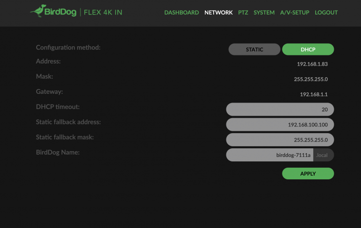This screenshot has width=361, height=228.
Task: Switch to the Network tab
Action: click(x=219, y=13)
